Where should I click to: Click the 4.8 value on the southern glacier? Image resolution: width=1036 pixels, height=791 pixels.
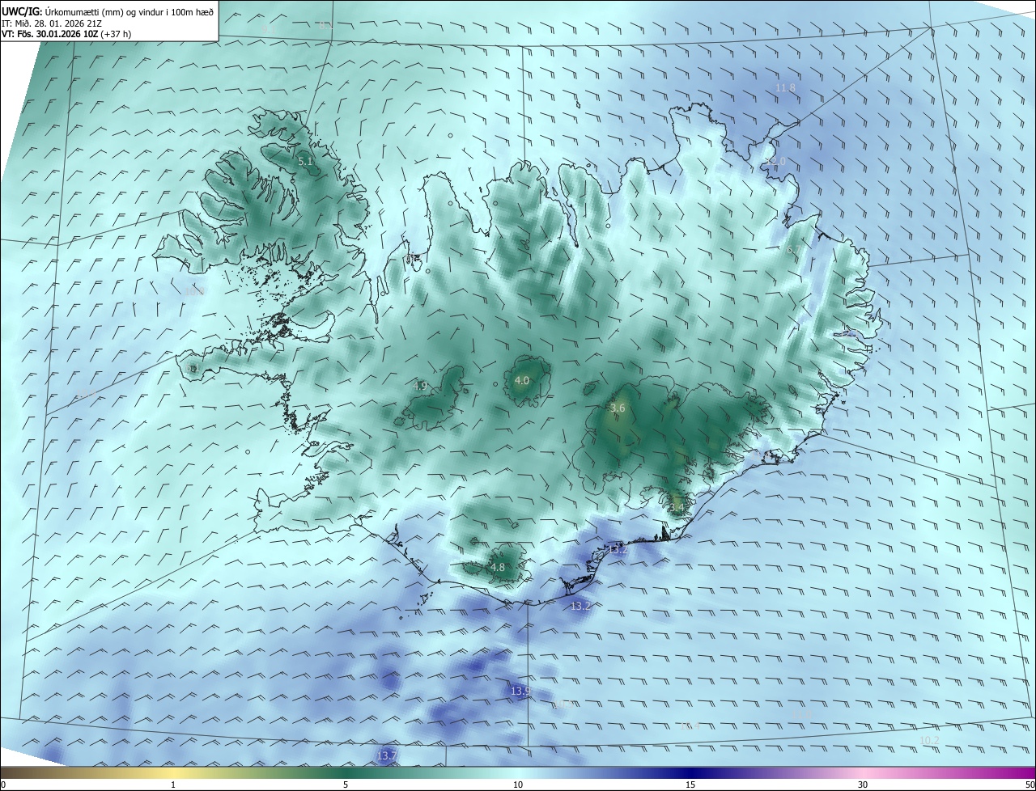coord(497,568)
